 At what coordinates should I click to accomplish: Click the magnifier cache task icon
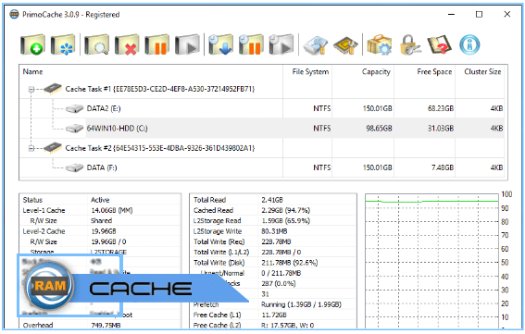97,44
